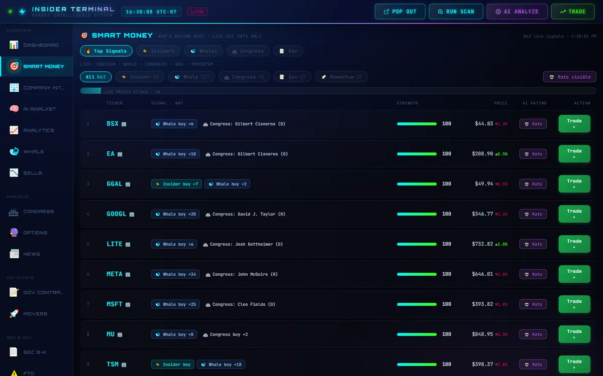Viewport: 603px width, 376px height.
Task: Filter by All 863 signals
Action: coord(96,77)
